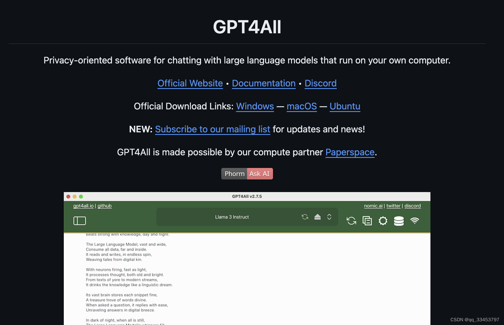Download the Ubuntu installer link
Screen dimensions: 504x325
point(345,106)
